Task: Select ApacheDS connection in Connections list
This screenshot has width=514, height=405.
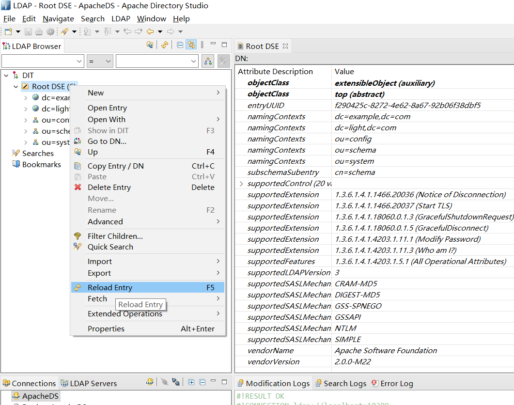Action: (x=40, y=396)
